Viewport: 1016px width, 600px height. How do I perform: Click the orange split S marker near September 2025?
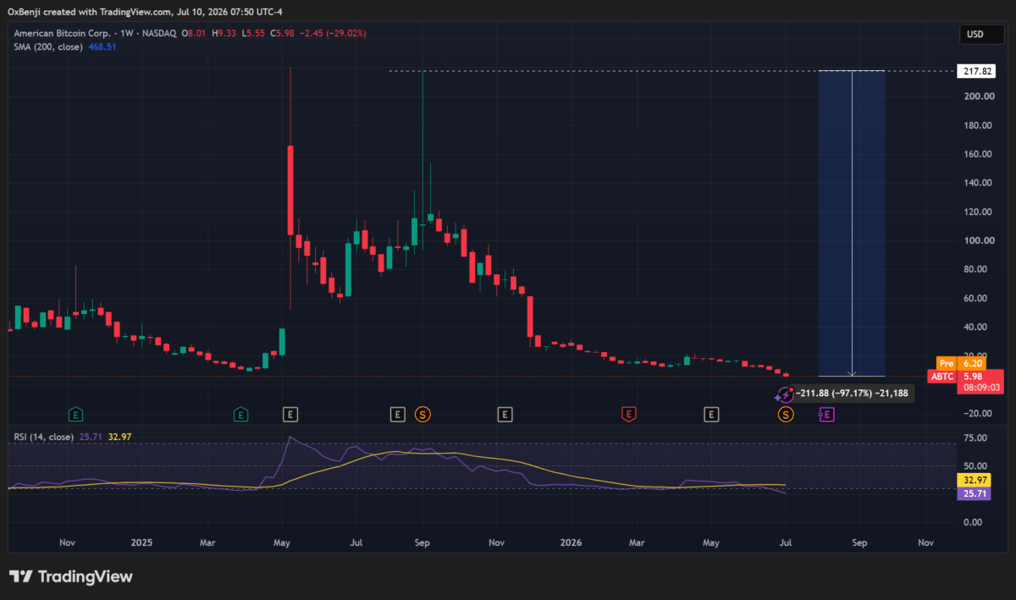(422, 415)
